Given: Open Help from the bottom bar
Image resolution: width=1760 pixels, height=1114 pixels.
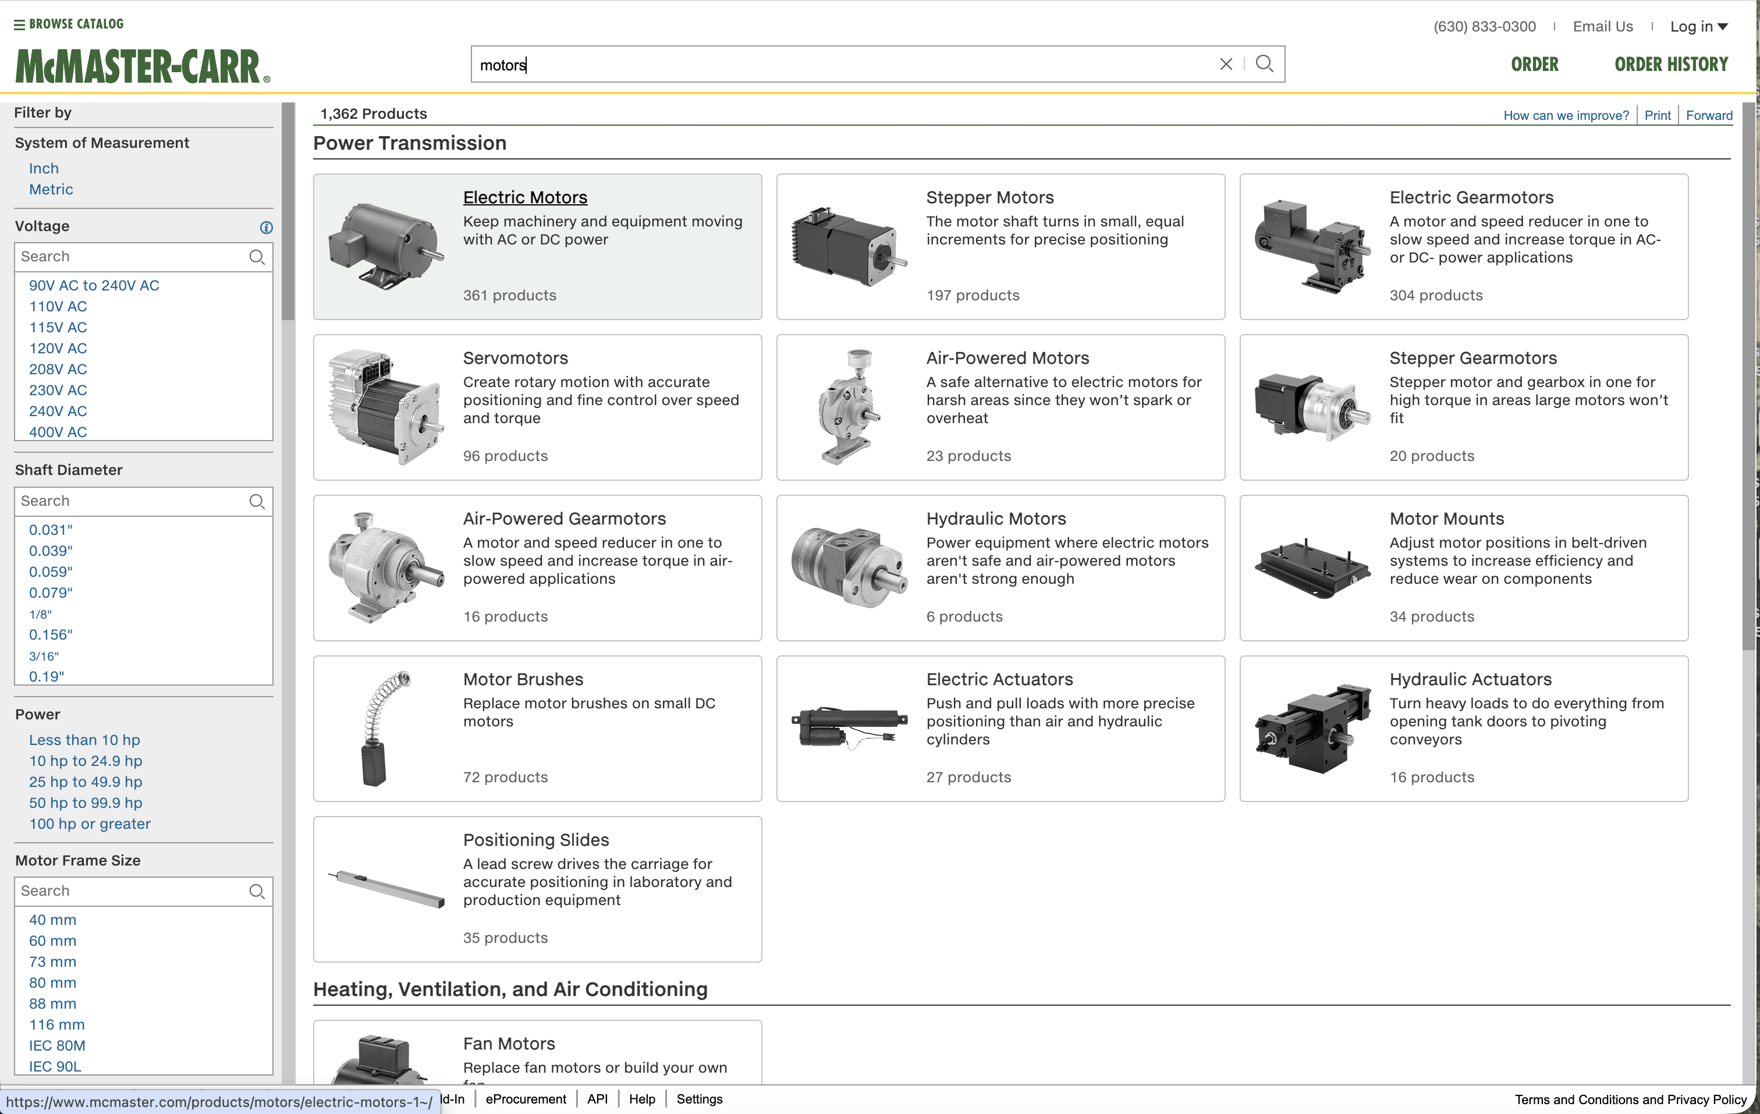Looking at the screenshot, I should tap(642, 1099).
